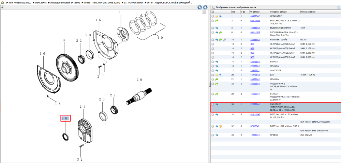Open part number link 445991A1
This screenshot has height=163, width=341.
pyautogui.click(x=255, y=40)
